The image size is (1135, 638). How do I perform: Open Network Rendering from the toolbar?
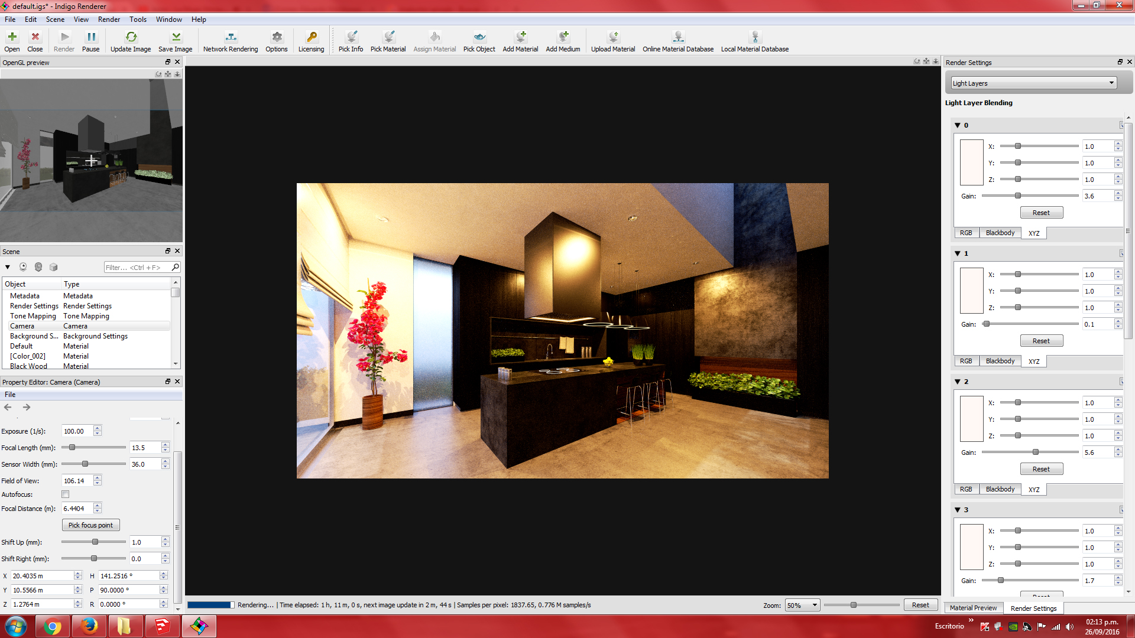[x=231, y=41]
